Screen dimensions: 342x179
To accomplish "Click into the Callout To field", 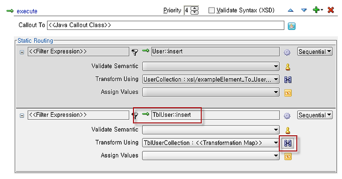I will click(x=166, y=25).
